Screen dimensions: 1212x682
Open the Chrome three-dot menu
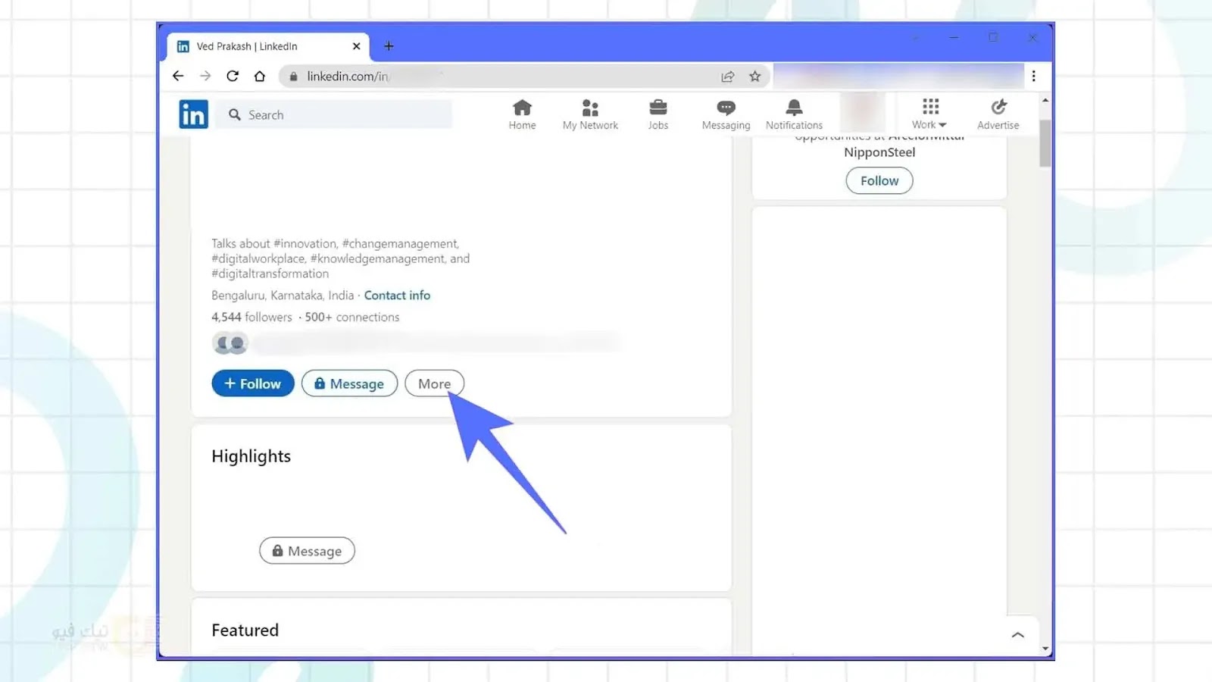tap(1034, 76)
